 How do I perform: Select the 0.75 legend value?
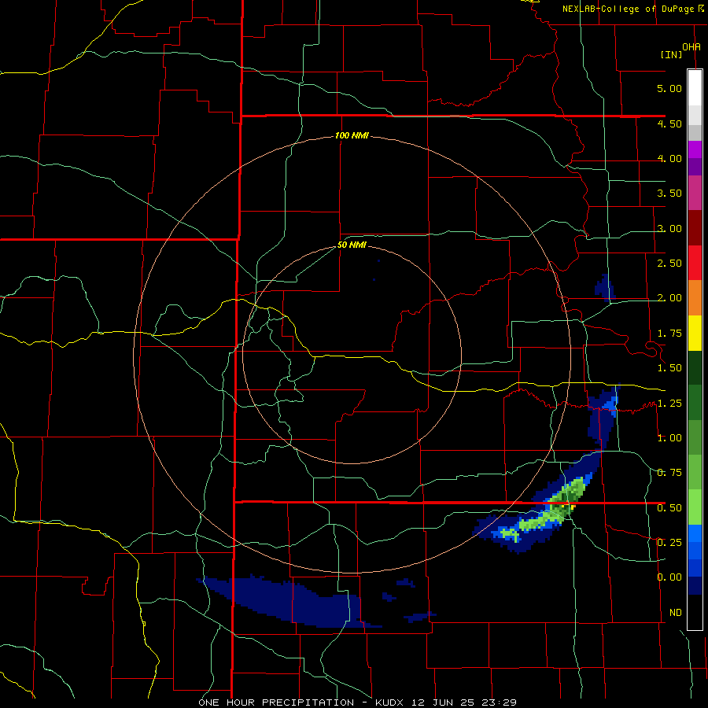click(669, 473)
